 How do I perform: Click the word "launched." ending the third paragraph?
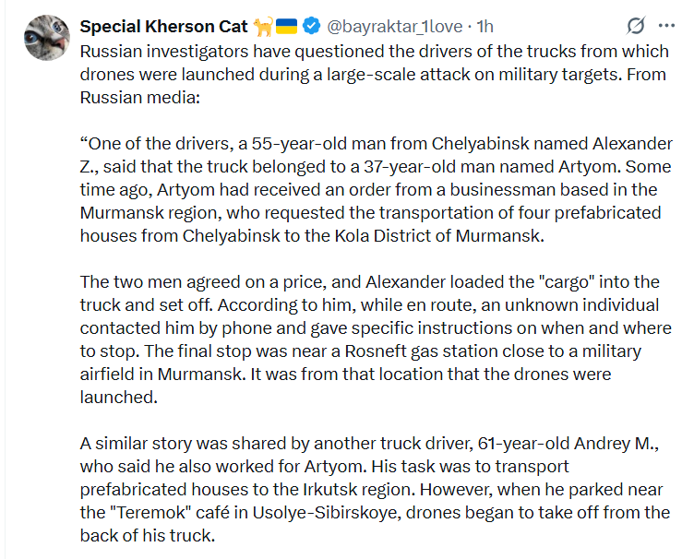tap(119, 398)
